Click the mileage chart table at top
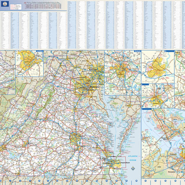Screen dimensions: 185x185 coord(43,5)
